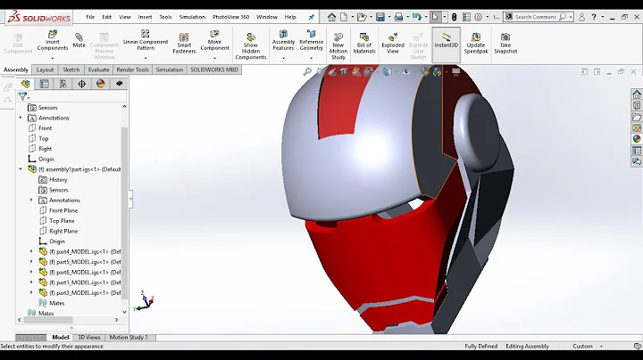Open Appearances color ball in task pane
Image resolution: width=643 pixels, height=360 pixels.
(x=637, y=139)
